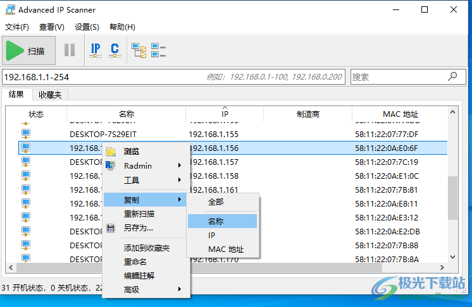Open the 设置(S) menu

87,27
